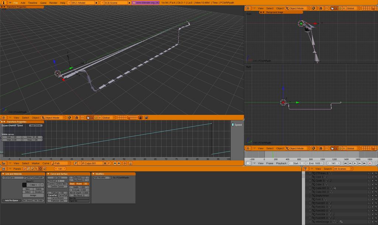Open the SR:2-Model screen selector
The height and width of the screenshot is (225, 378).
pos(82,3)
